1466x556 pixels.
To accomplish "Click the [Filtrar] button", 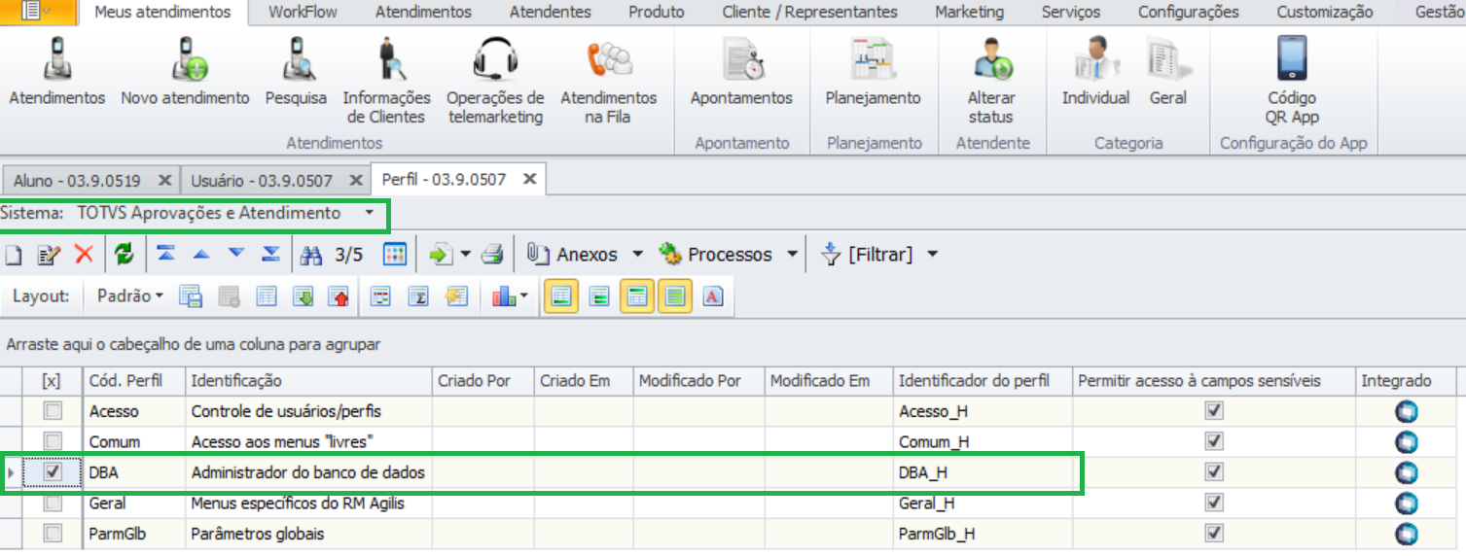I will pos(868,255).
